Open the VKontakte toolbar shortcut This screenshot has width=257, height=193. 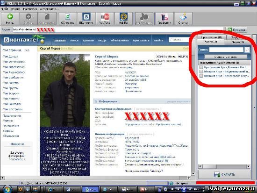point(86,19)
